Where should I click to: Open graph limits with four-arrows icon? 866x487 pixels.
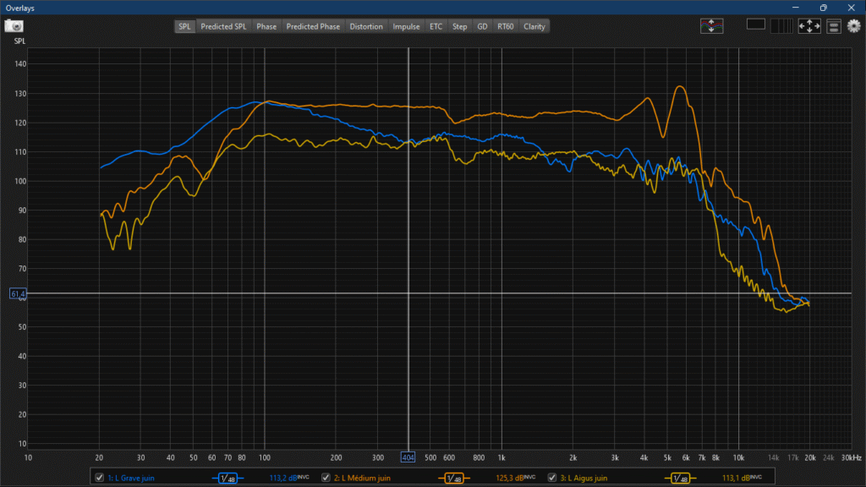(809, 26)
